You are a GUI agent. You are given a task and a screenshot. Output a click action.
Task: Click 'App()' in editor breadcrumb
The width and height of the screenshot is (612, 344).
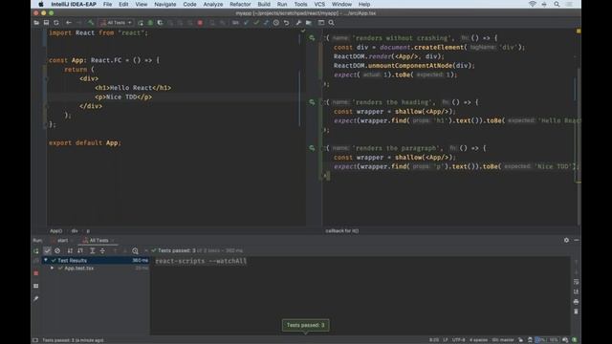click(55, 231)
